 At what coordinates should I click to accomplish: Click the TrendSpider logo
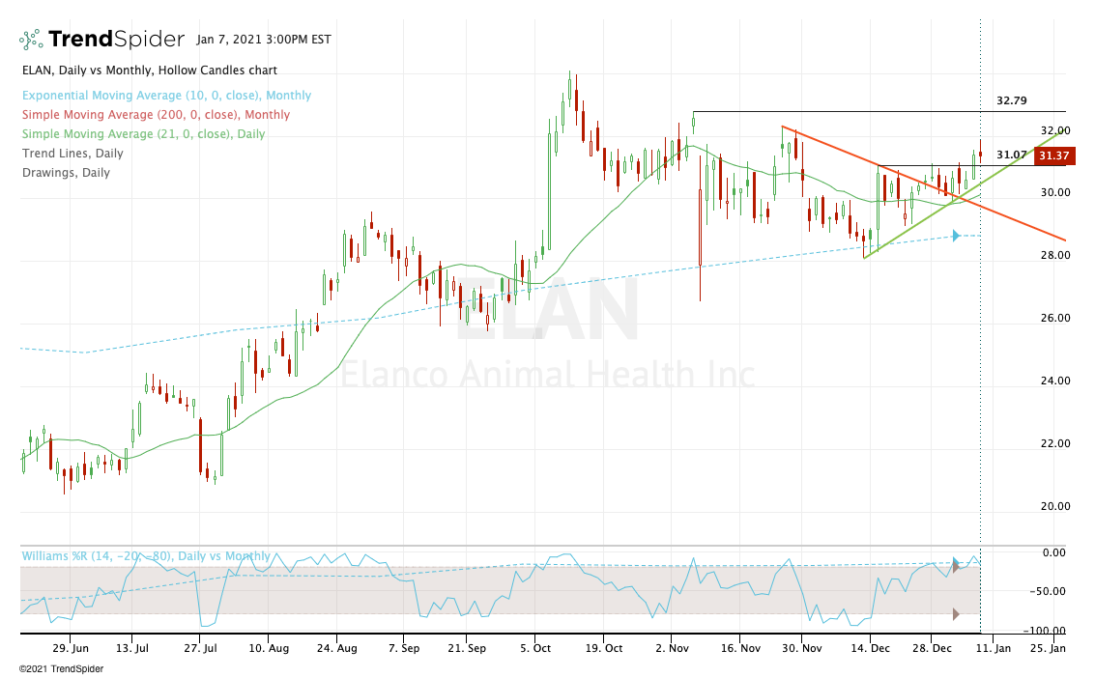[101, 39]
